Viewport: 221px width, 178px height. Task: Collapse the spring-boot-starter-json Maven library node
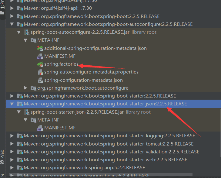[x=12, y=104]
